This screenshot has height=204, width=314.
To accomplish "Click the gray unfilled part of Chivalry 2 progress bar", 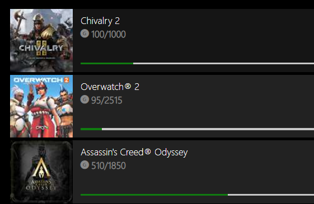I will [x=223, y=63].
